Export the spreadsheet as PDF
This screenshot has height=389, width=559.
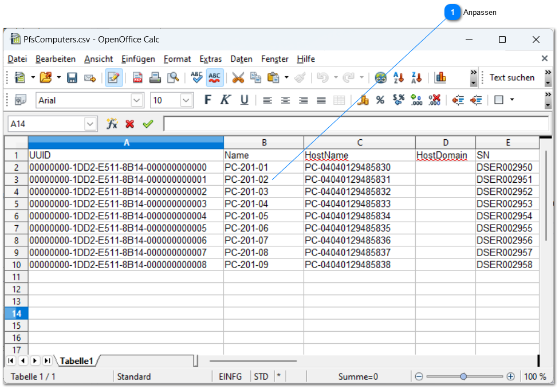(137, 77)
